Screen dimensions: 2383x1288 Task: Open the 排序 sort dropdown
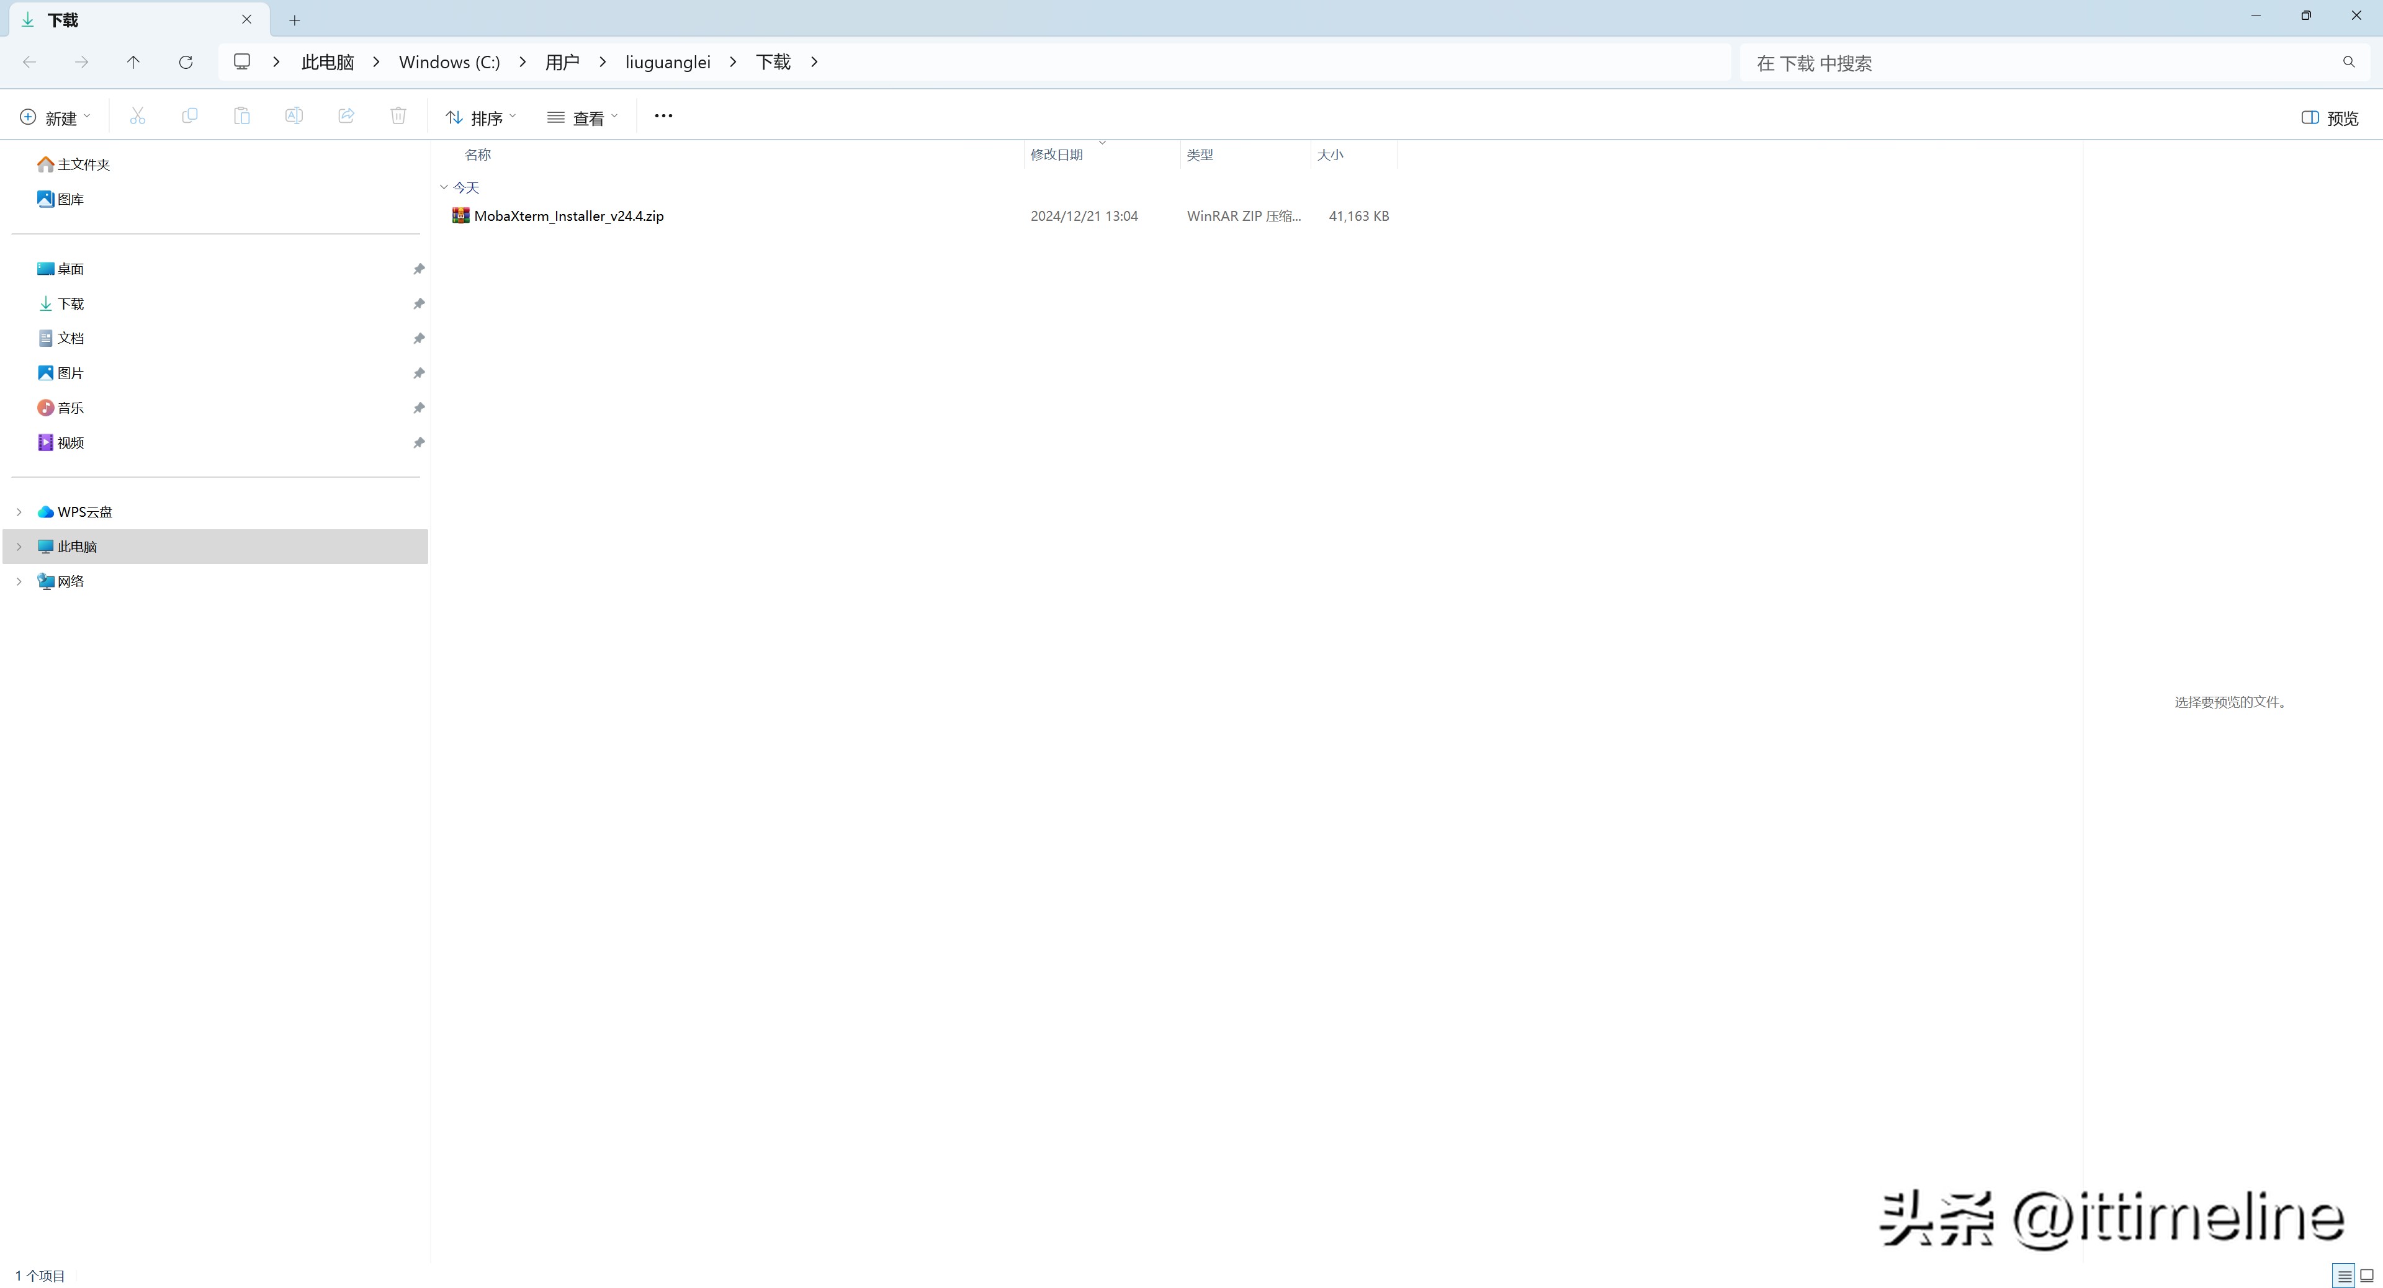click(x=481, y=117)
